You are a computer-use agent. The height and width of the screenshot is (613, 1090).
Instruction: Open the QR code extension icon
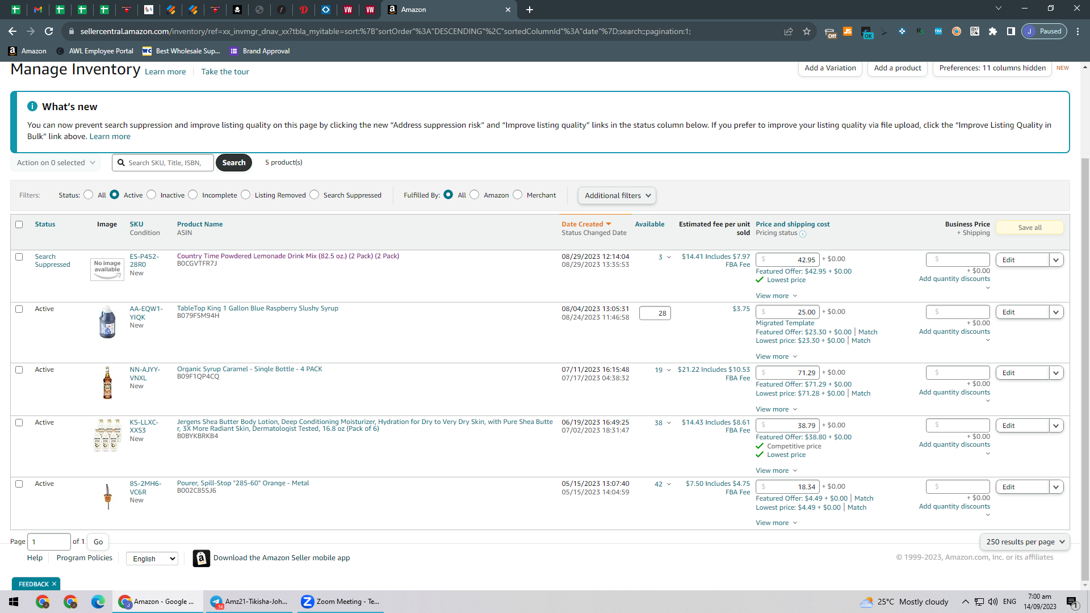pyautogui.click(x=975, y=31)
